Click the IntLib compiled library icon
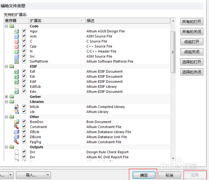The width and height of the screenshot is (209, 180). [x=17, y=107]
